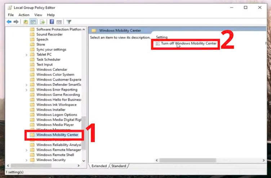Expand the Windows Defender SmartScreen node
The width and height of the screenshot is (271, 178).
pyautogui.click(x=27, y=85)
